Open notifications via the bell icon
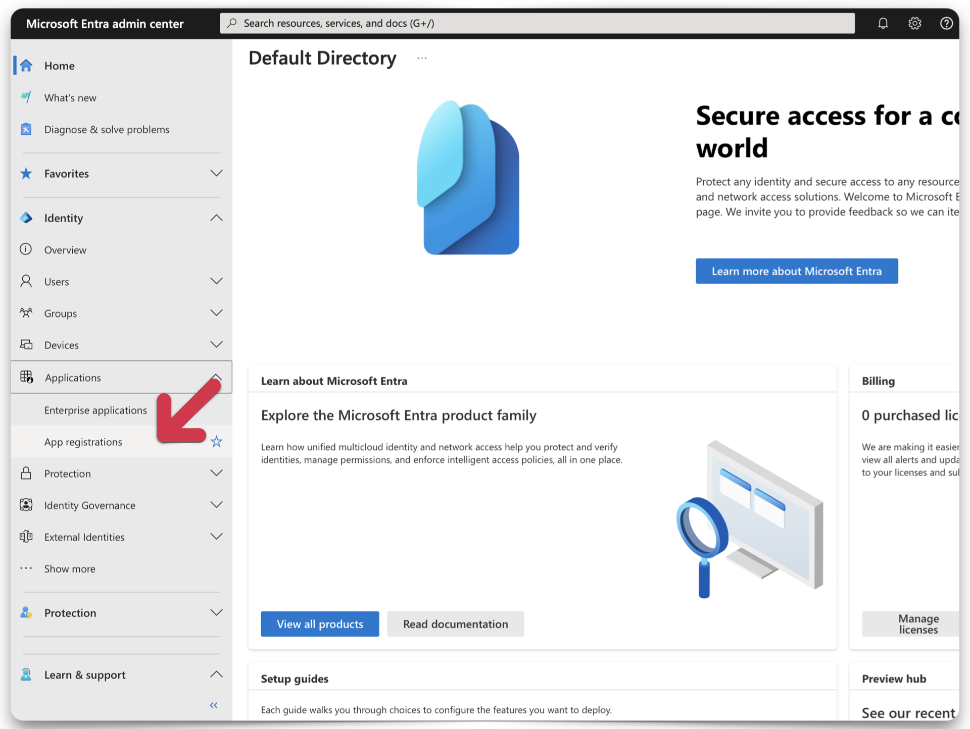This screenshot has width=970, height=729. pos(883,23)
